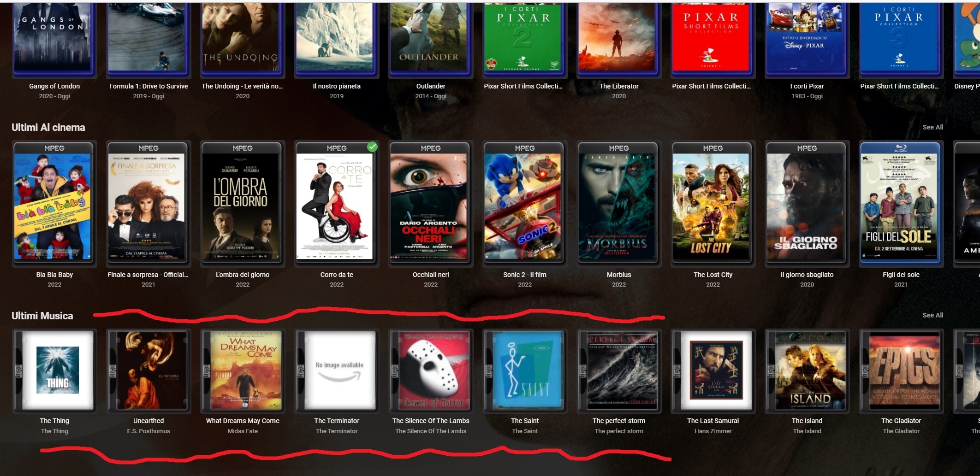Open The Gladiator 'Epics' album cover
This screenshot has width=980, height=476.
[x=901, y=370]
